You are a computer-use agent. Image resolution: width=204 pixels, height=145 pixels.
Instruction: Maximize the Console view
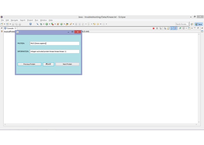(198, 28)
